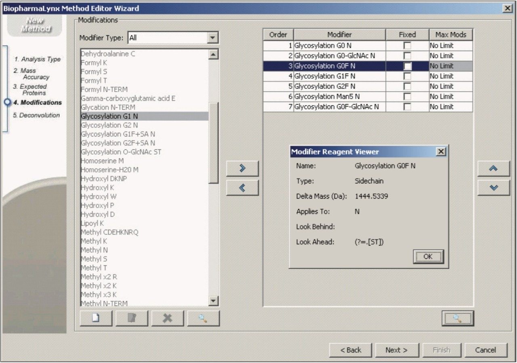The height and width of the screenshot is (363, 517).
Task: Click the magnifier icon under modifier list
Action: [203, 318]
